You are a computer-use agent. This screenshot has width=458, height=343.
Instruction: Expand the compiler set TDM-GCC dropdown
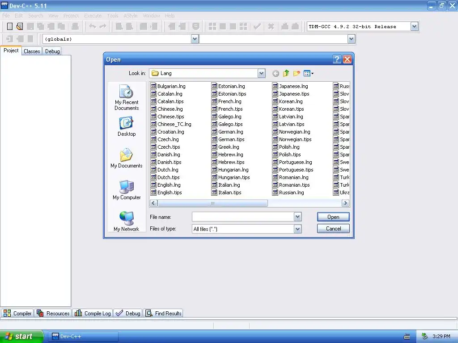[414, 26]
